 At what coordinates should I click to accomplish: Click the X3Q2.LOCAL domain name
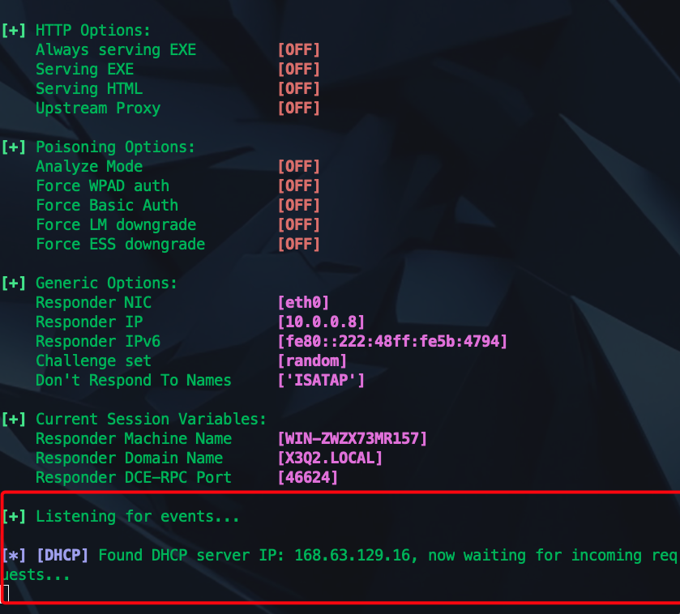pyautogui.click(x=330, y=458)
